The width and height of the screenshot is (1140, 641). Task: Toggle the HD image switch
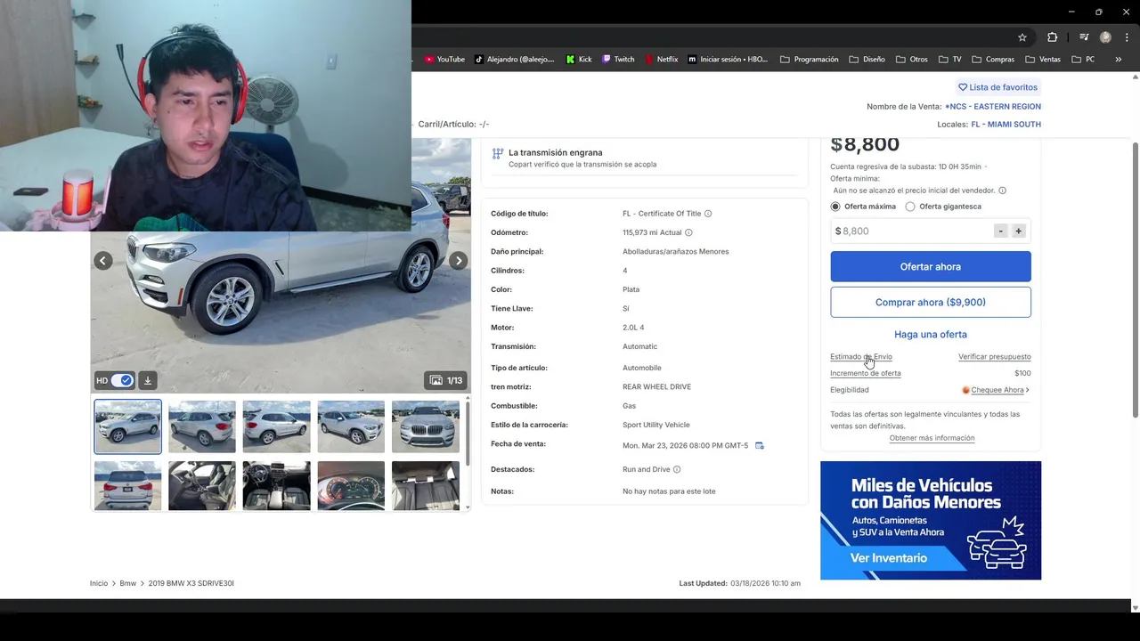(122, 380)
